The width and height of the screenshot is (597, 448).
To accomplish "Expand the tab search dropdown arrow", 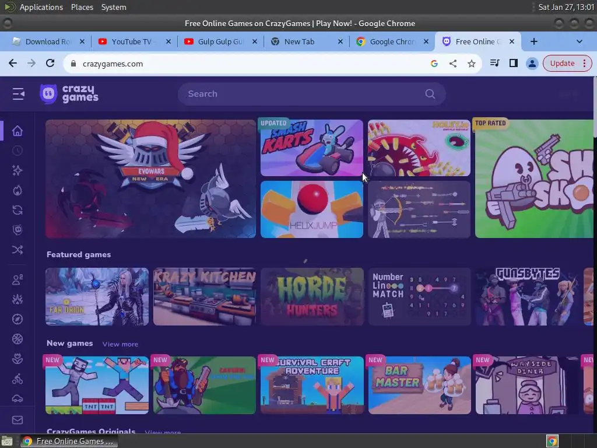I will (x=579, y=41).
